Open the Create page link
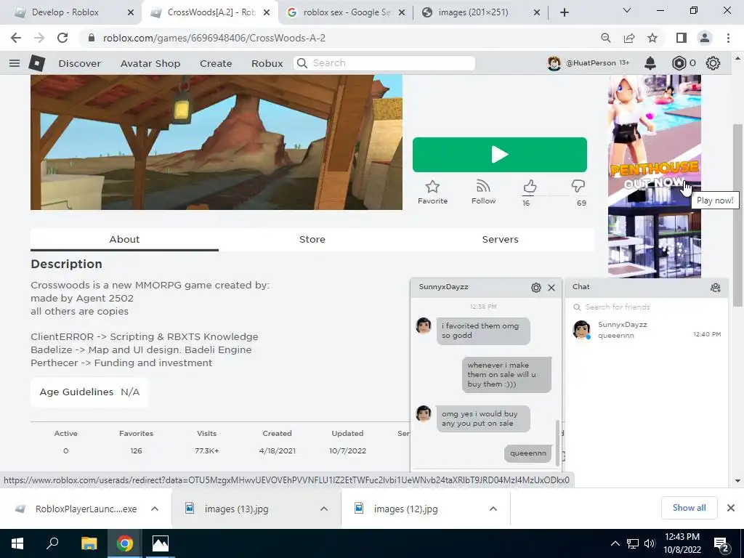 215,63
